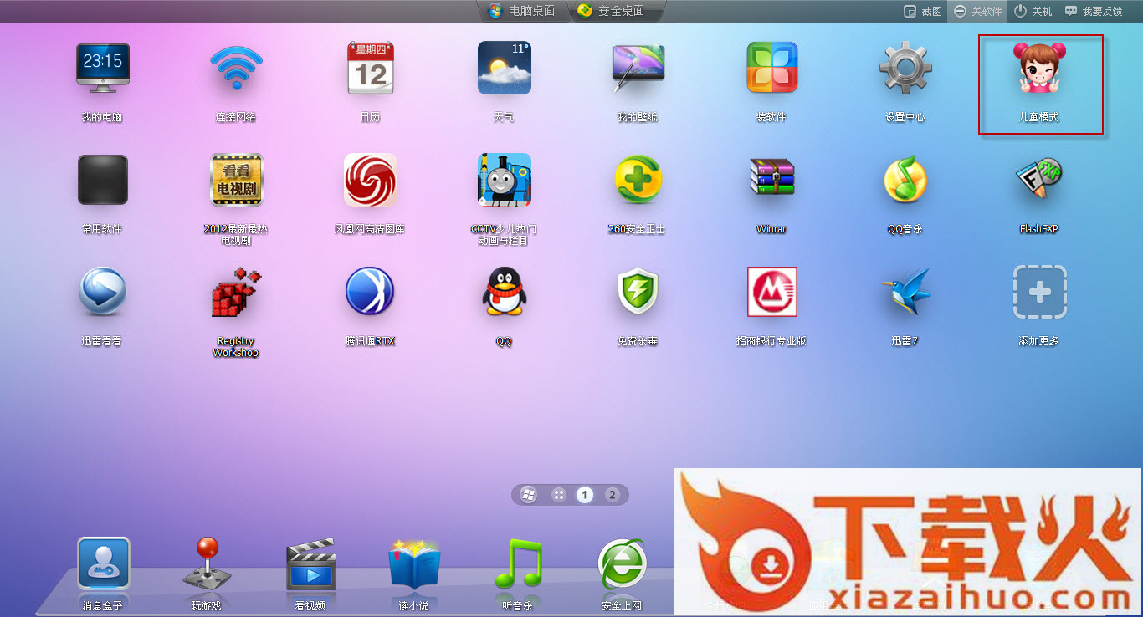Launch 儿童模式 cartoon girl icon
The width and height of the screenshot is (1143, 617).
pos(1039,68)
